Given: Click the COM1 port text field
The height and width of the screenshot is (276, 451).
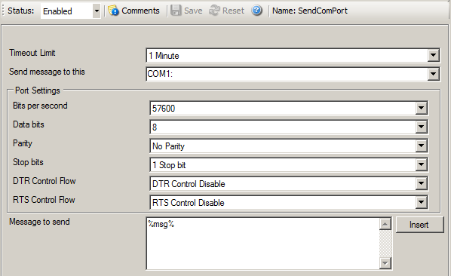Looking at the screenshot, I should pos(287,74).
